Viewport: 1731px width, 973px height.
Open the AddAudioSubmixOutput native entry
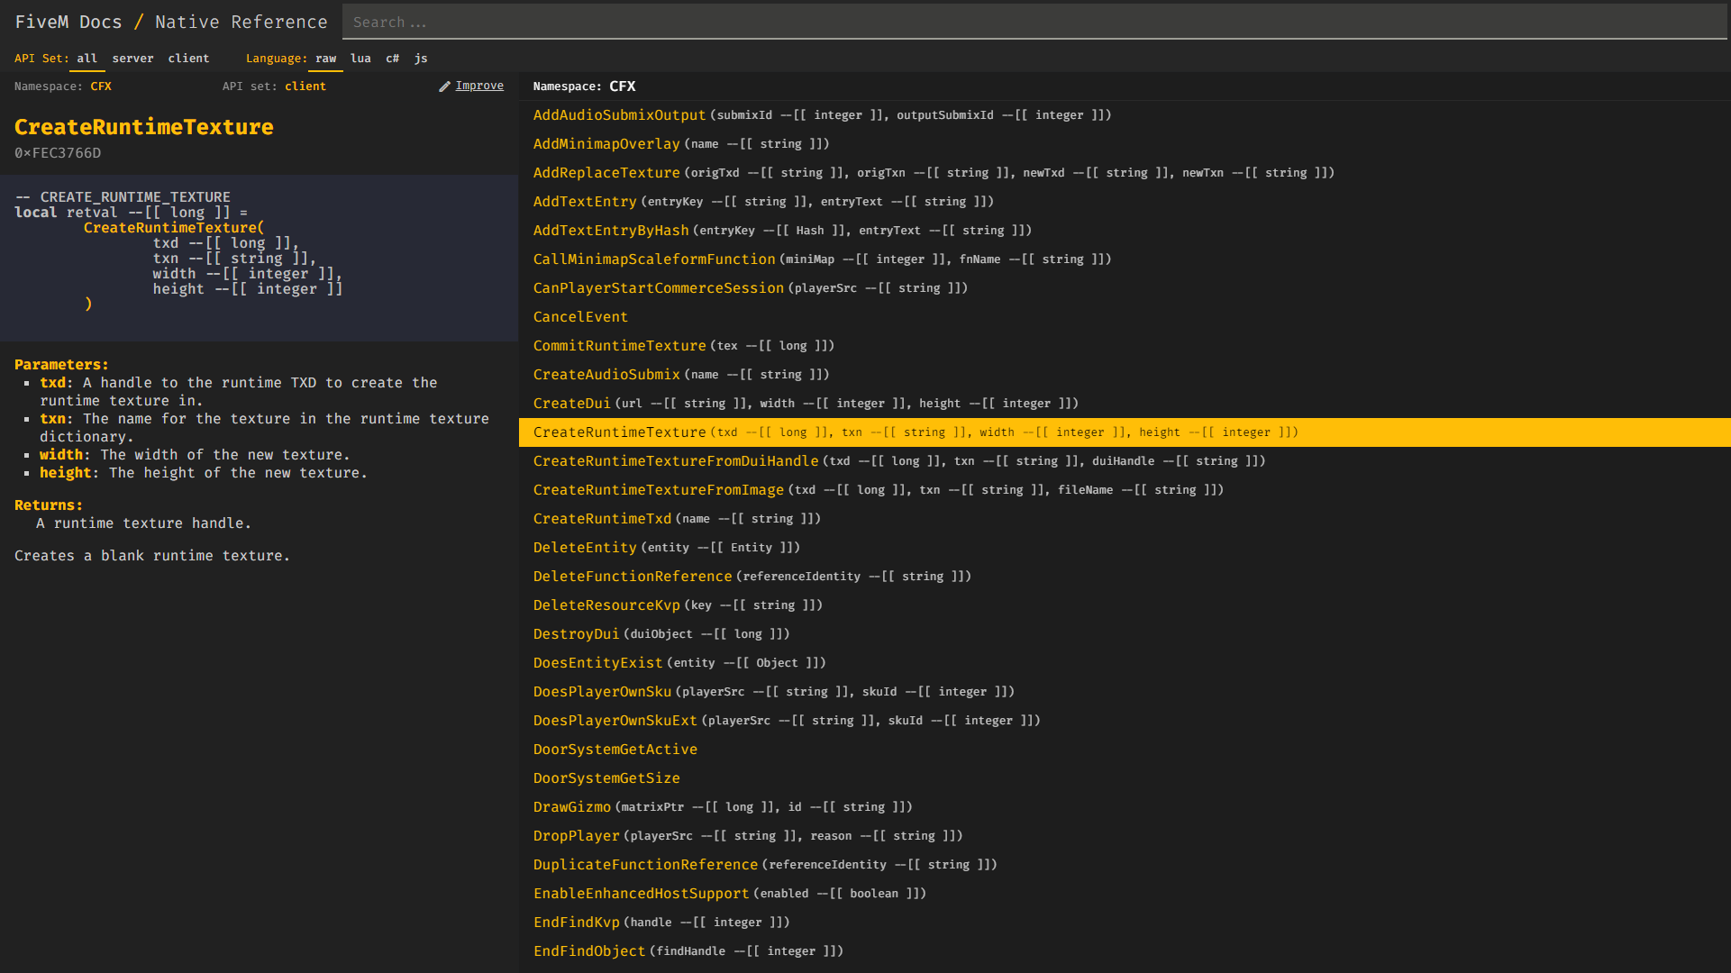pos(619,115)
